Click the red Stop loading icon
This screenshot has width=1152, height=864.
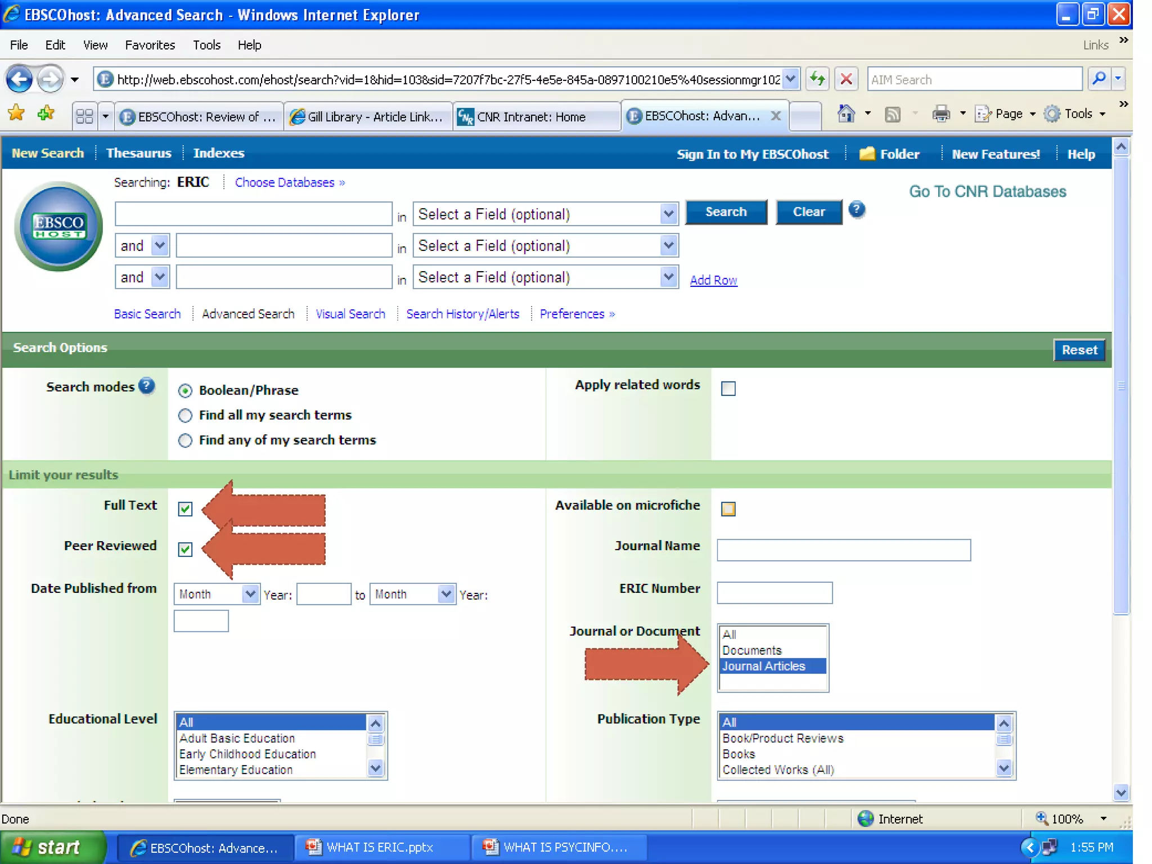click(x=846, y=79)
